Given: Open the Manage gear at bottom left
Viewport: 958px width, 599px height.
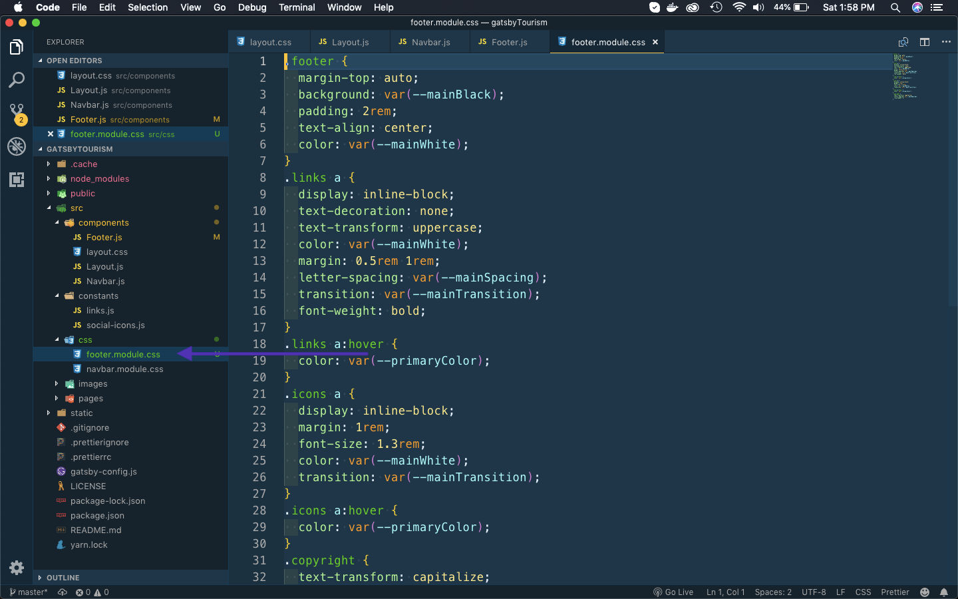Looking at the screenshot, I should 17,568.
